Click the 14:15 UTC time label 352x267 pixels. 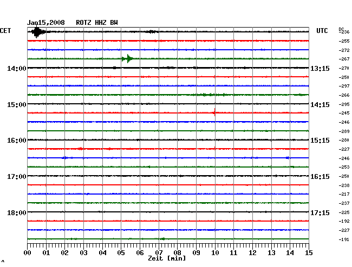tap(320, 105)
